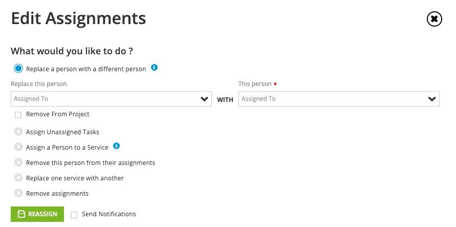Select 'Assign a Person to a Service' radio
This screenshot has width=456, height=227.
(x=18, y=147)
